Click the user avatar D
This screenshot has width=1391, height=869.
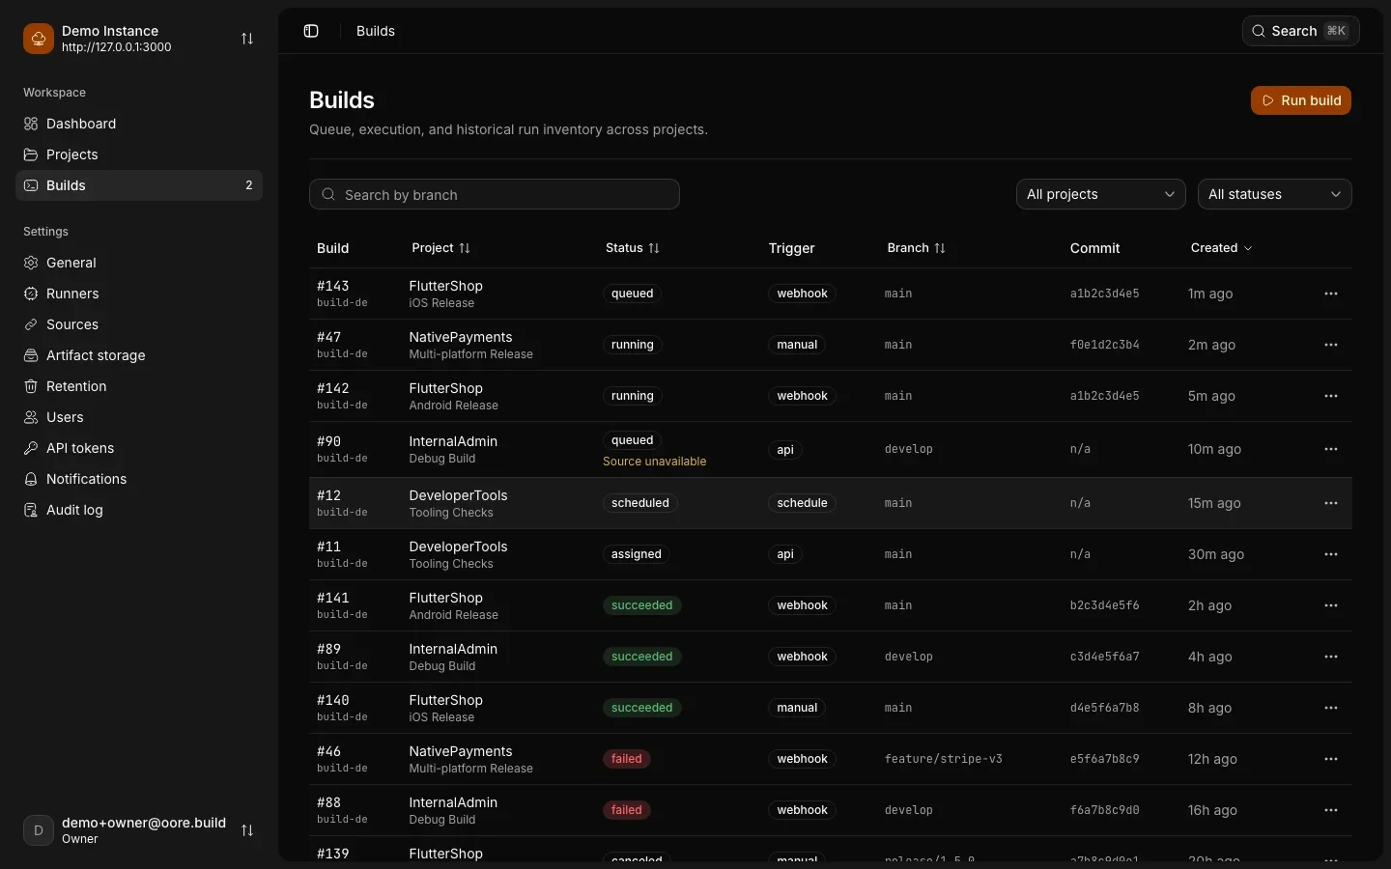(39, 830)
